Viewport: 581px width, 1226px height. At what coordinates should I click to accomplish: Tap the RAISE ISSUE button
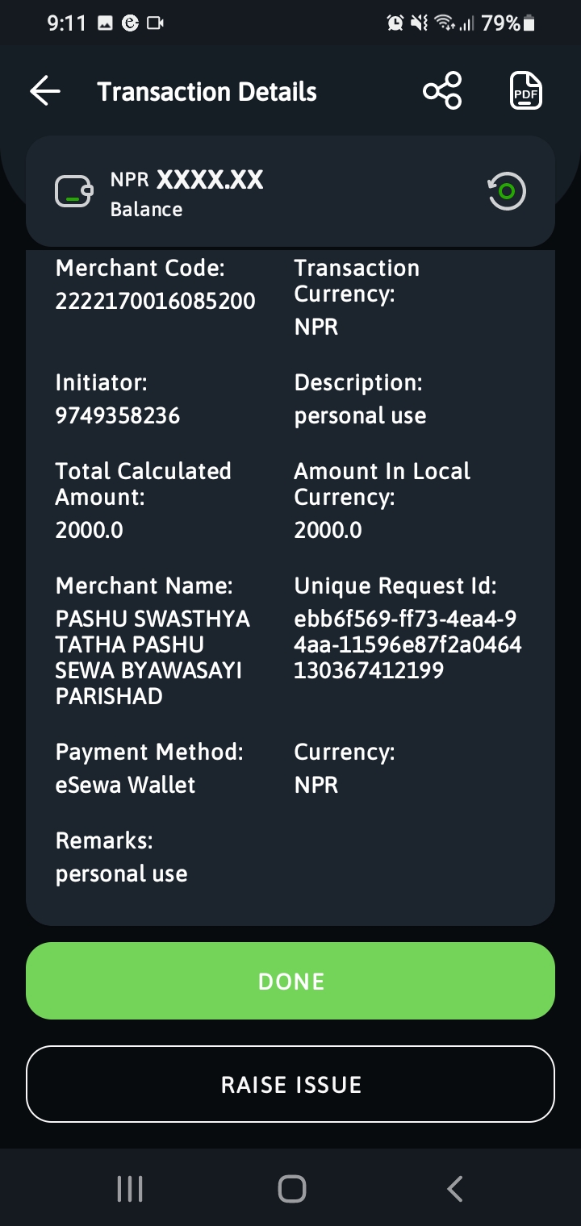(x=290, y=1084)
